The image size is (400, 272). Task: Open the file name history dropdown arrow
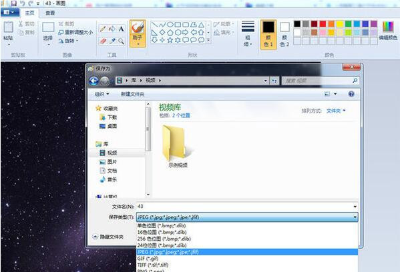click(x=355, y=207)
